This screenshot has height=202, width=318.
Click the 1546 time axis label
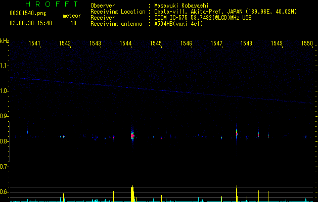186,43
